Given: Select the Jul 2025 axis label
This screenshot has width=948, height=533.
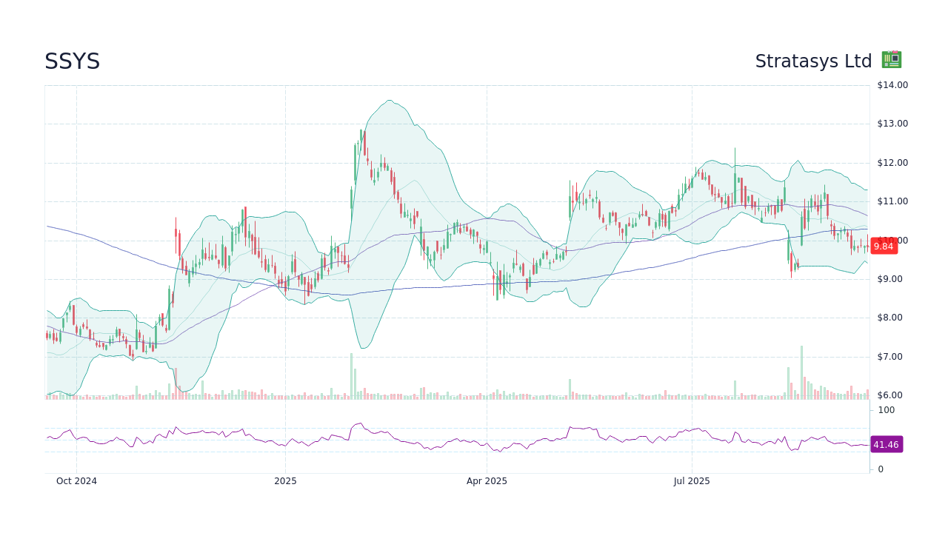Looking at the screenshot, I should 692,480.
